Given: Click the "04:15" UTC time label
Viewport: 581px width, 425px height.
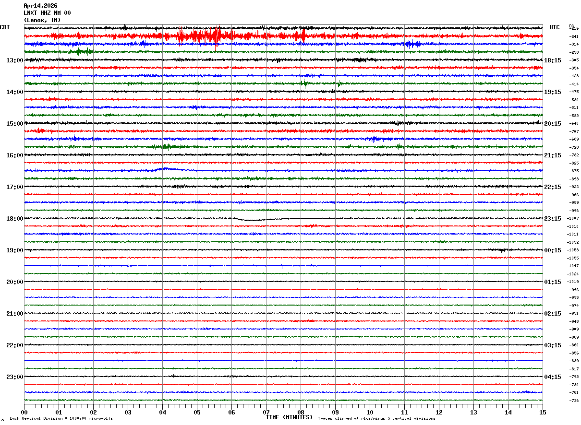Looking at the screenshot, I should pos(553,377).
